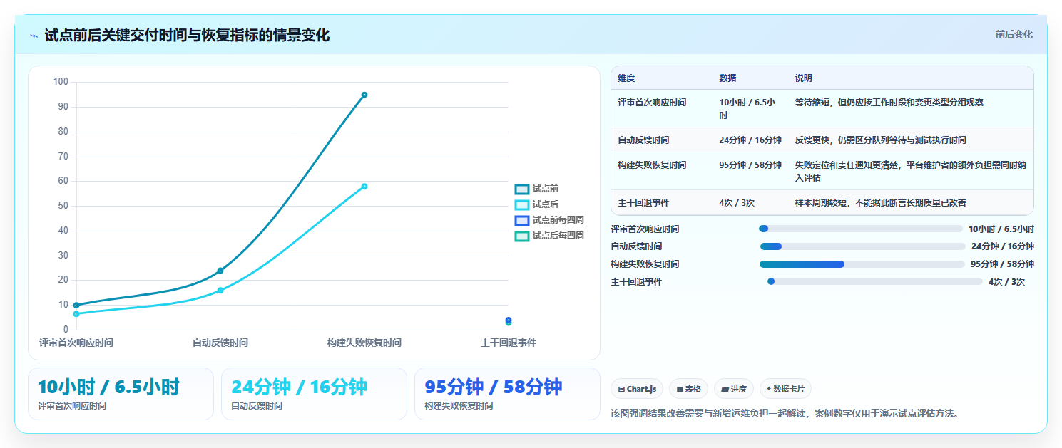Open the 10小时 / 6.5小时 data card
1062x448 pixels.
click(x=121, y=394)
